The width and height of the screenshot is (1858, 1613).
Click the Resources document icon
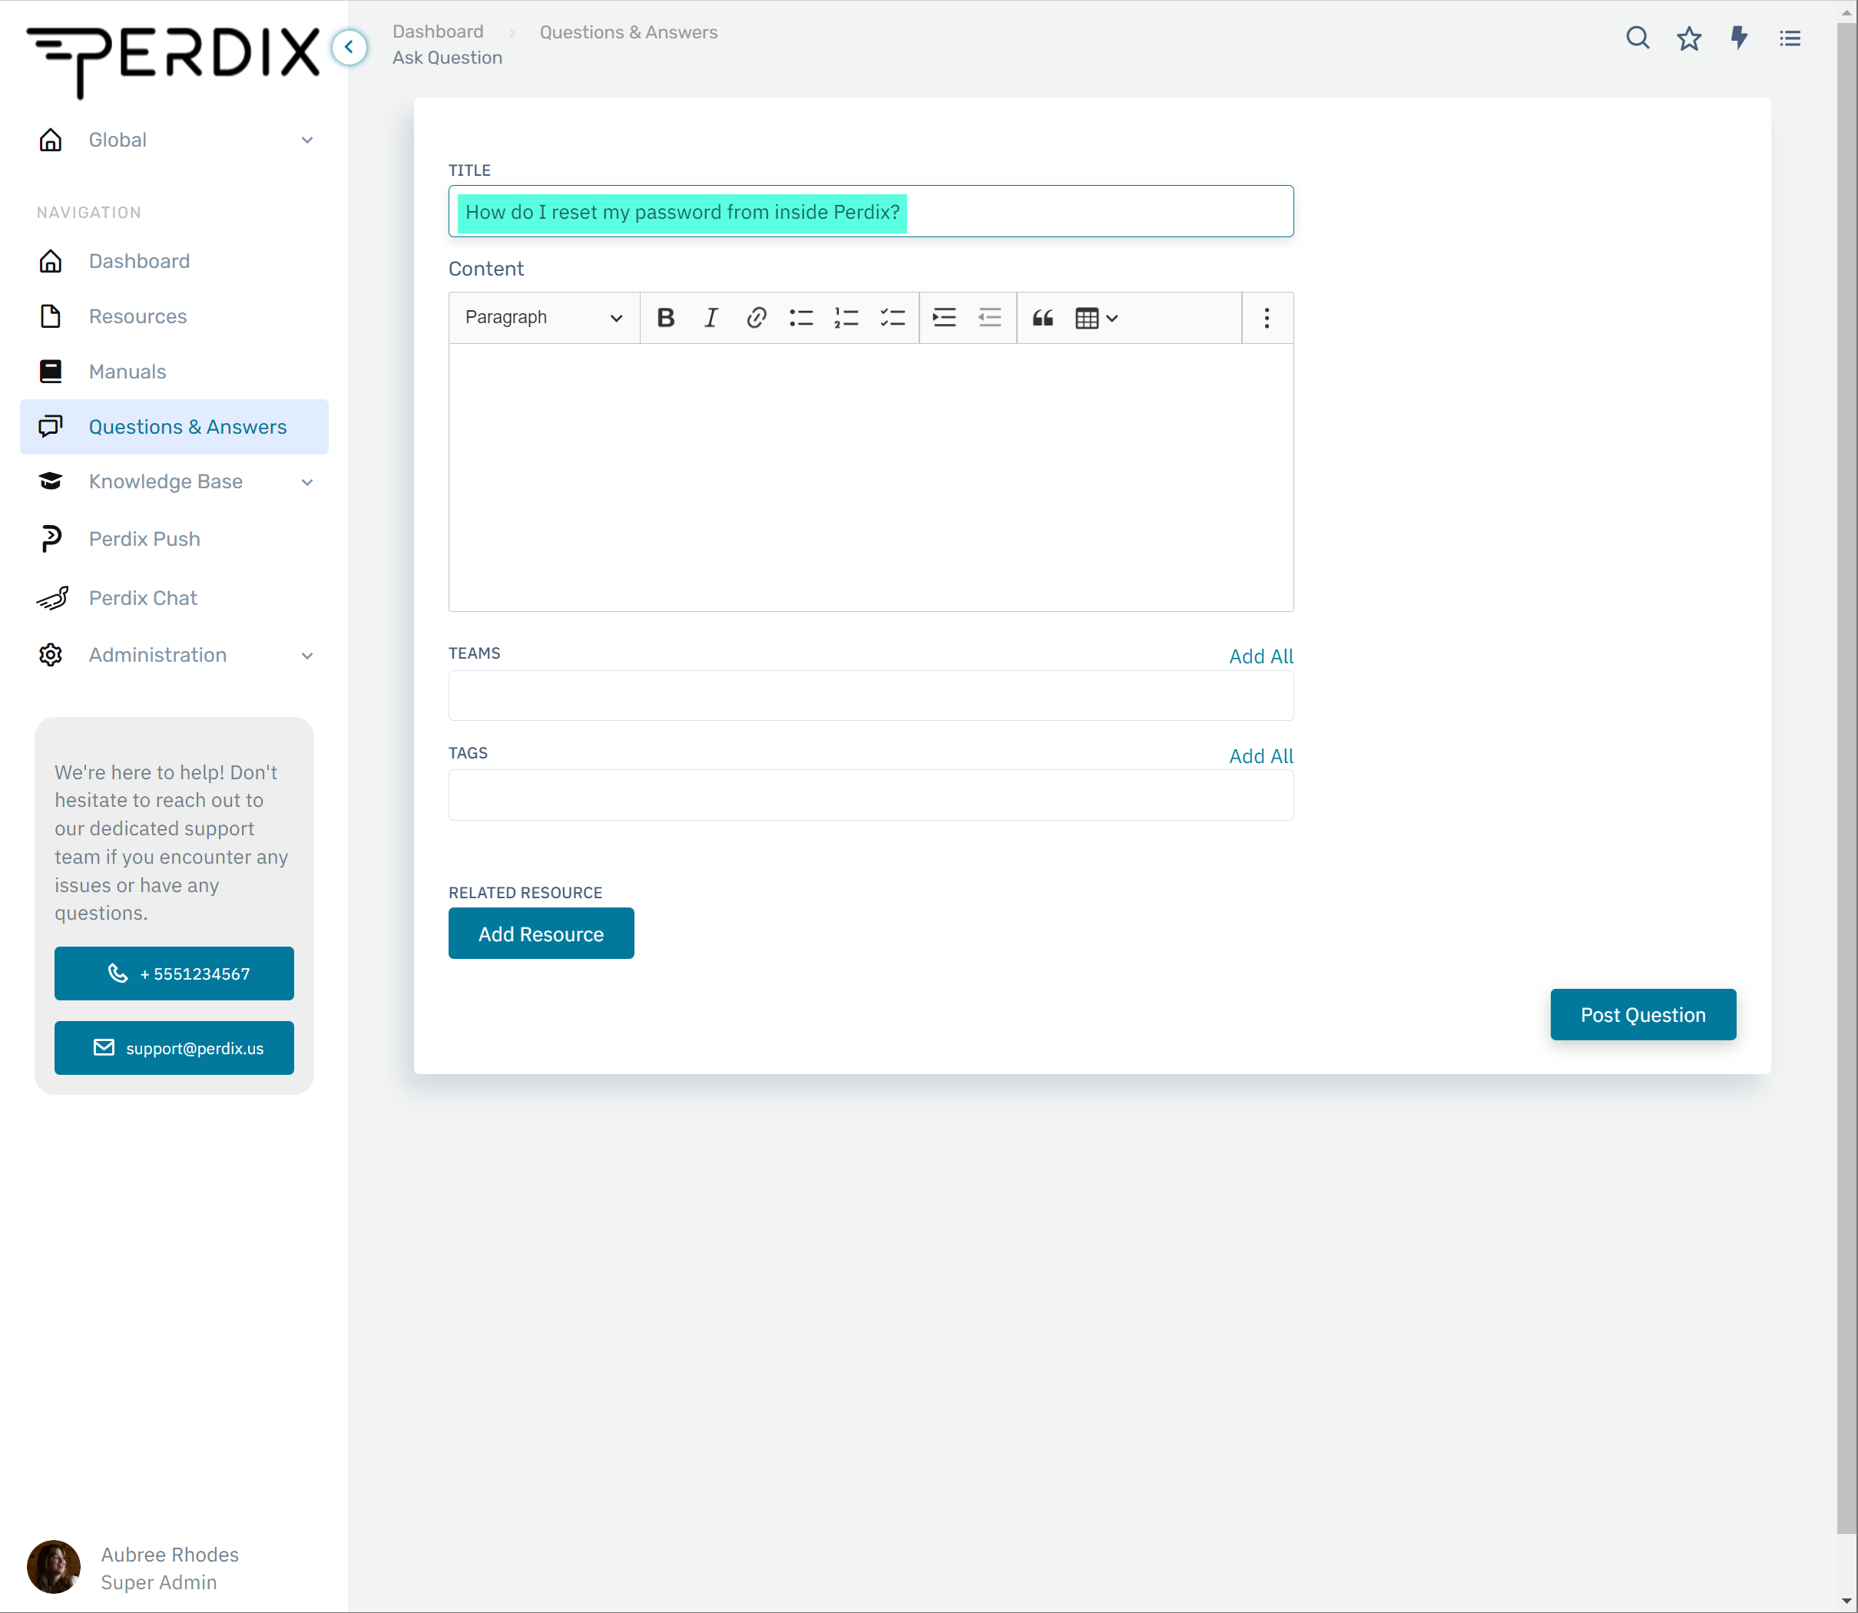[51, 317]
